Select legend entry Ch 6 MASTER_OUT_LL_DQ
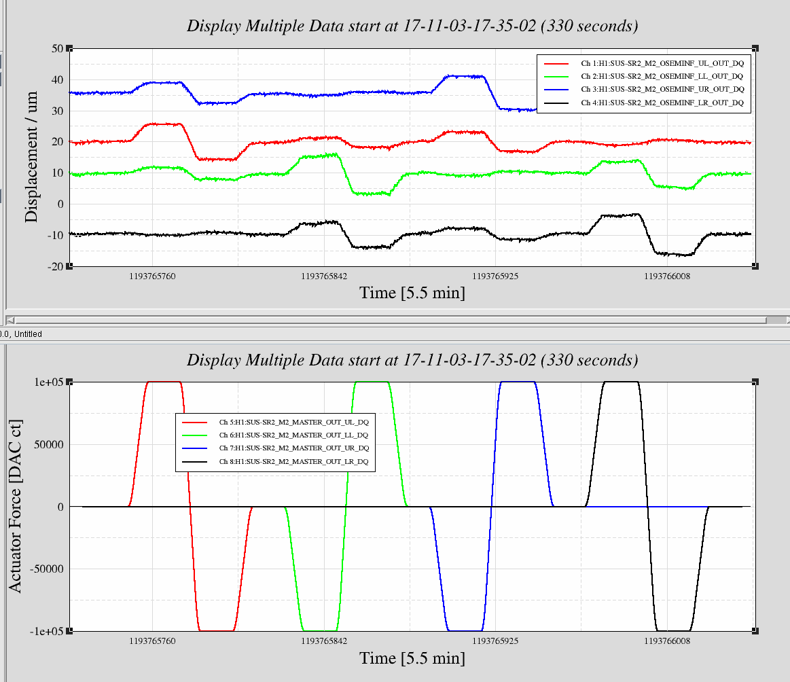 coord(275,435)
